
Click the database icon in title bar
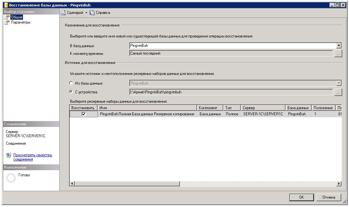point(6,5)
